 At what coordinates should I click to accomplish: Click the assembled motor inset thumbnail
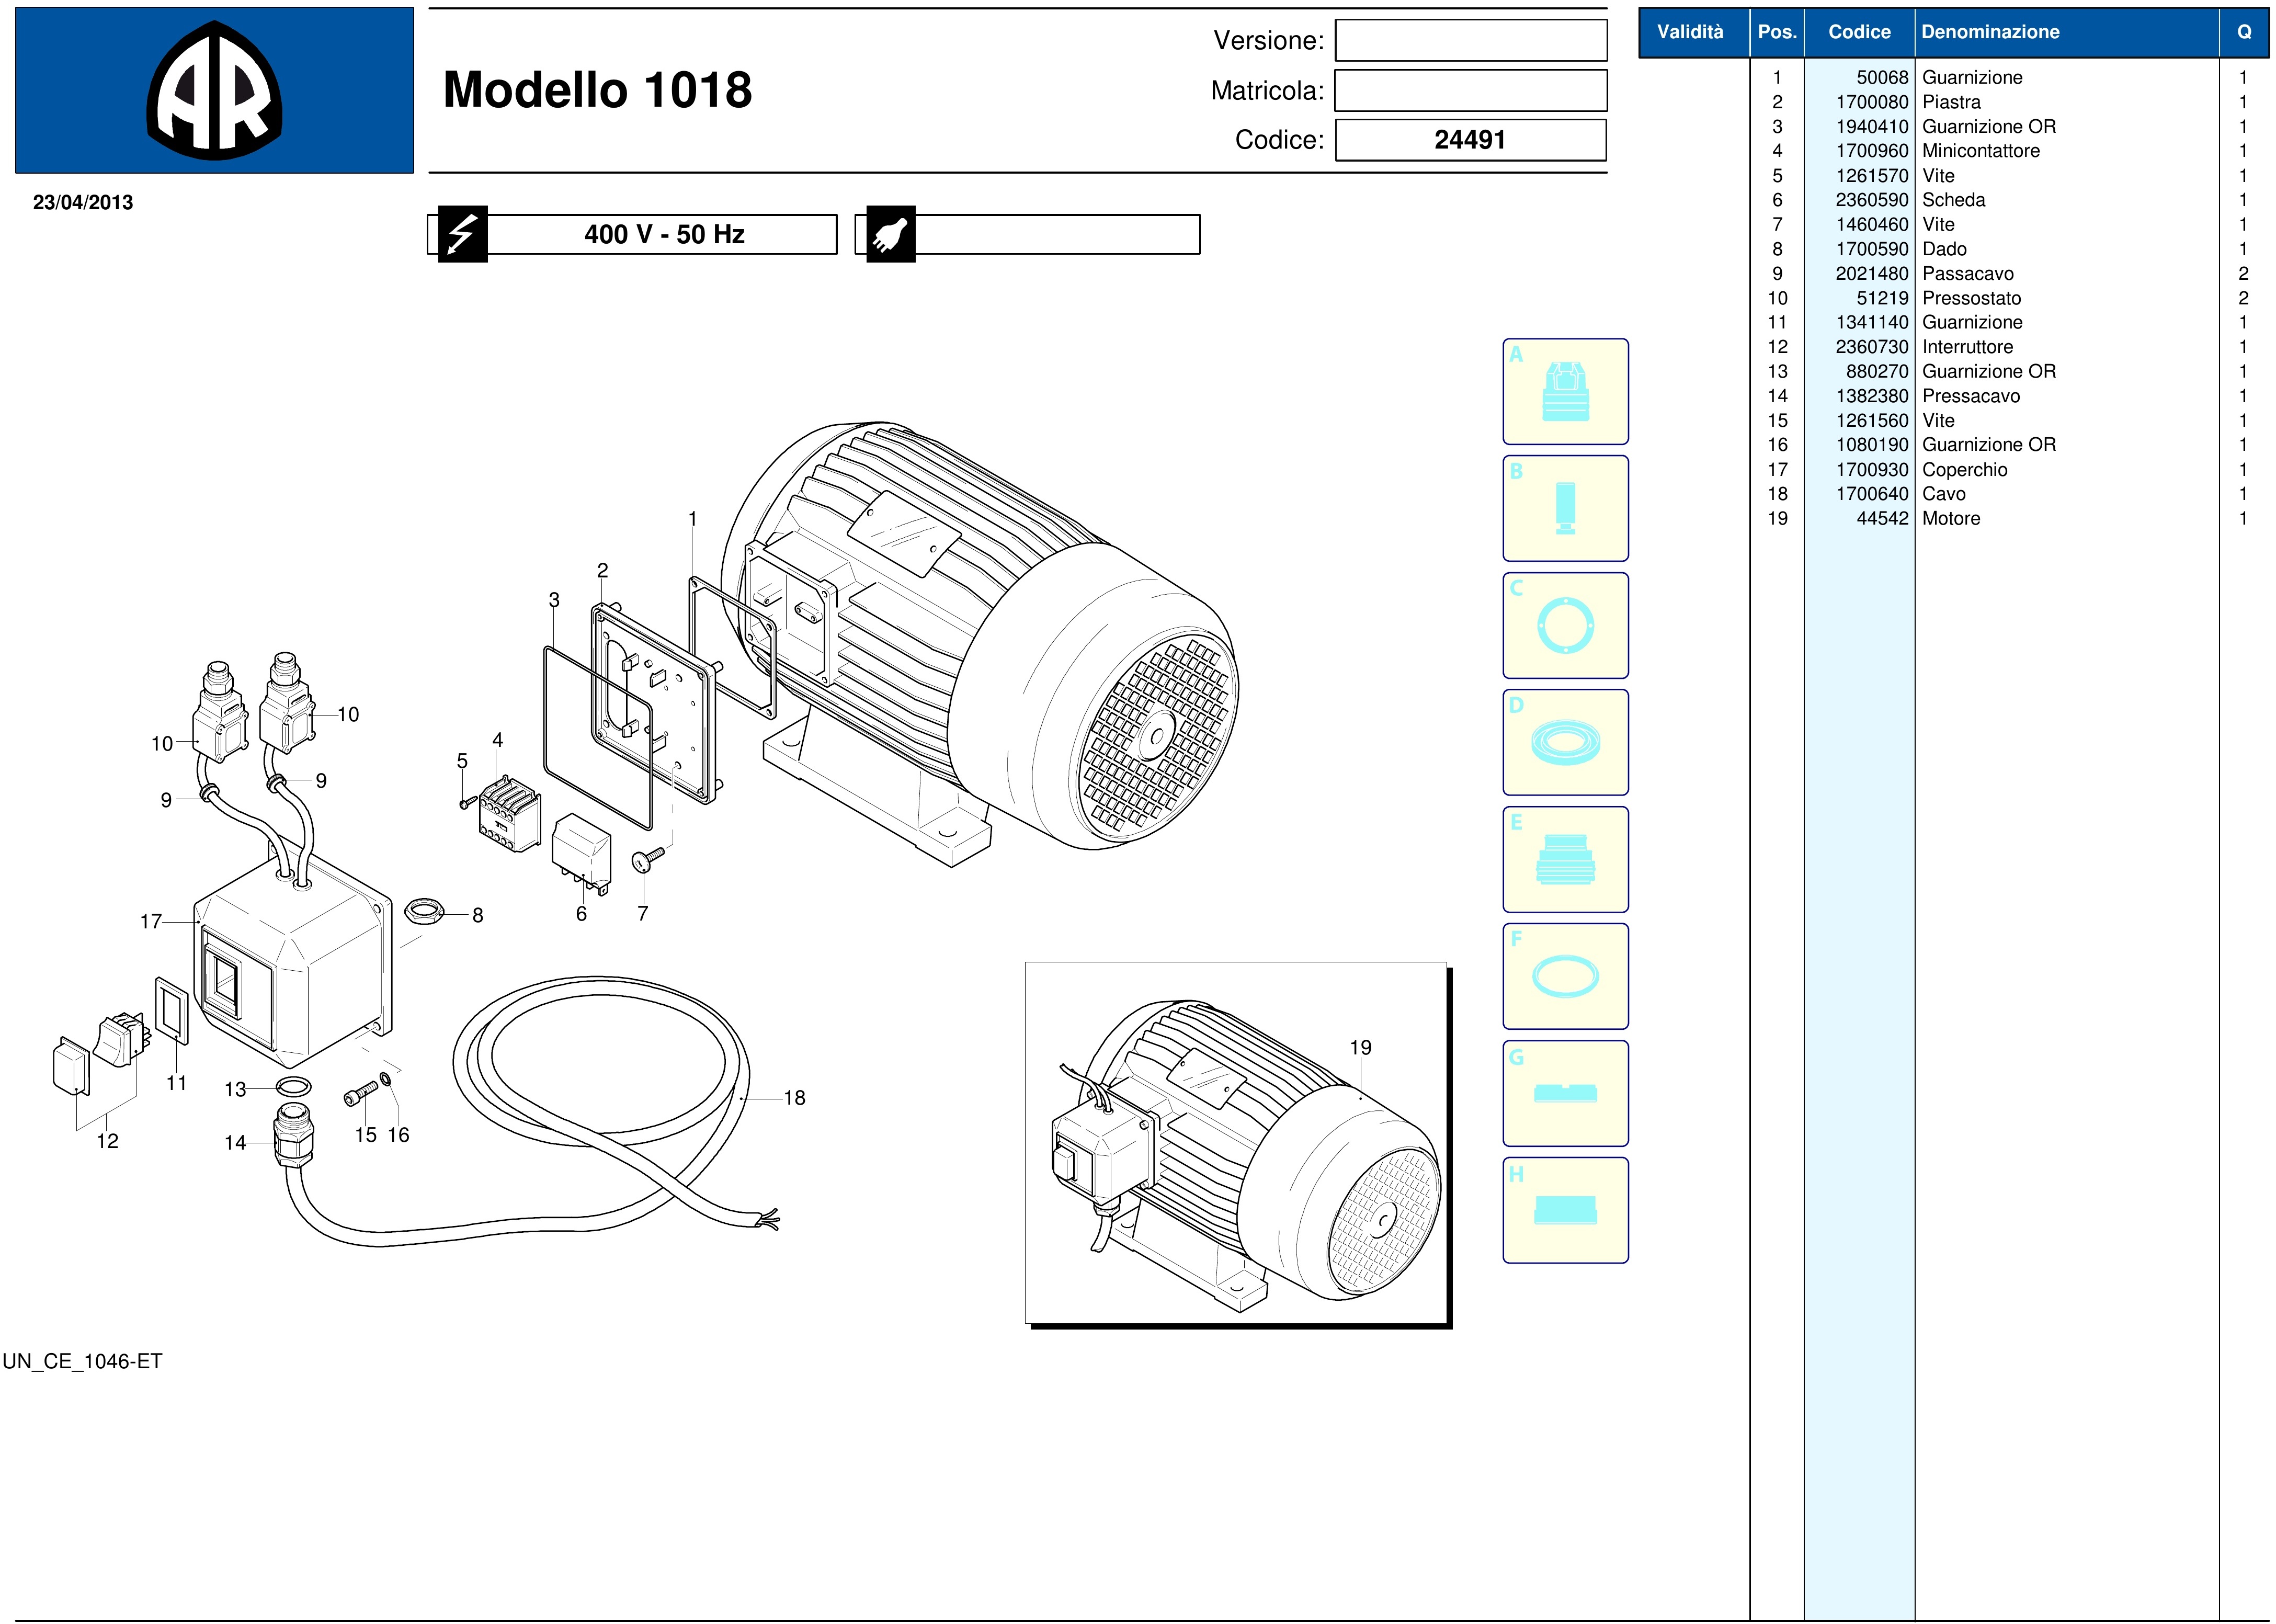[x=1236, y=1143]
